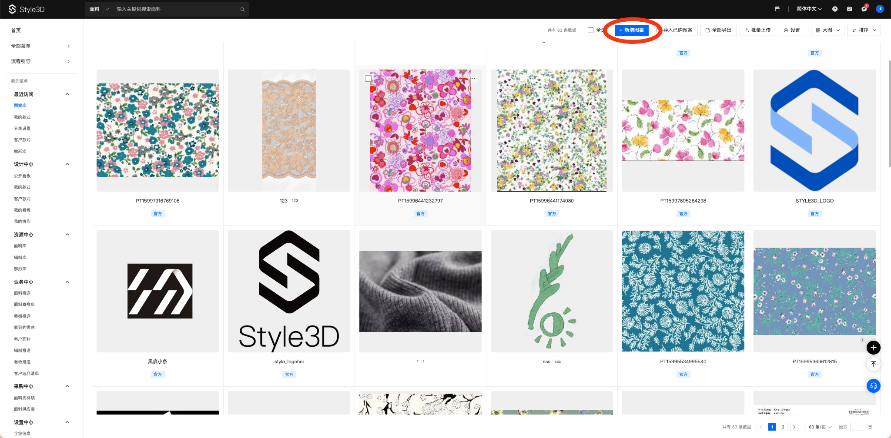Open 面料库 in sidebar
Screen dimensions: 891x438
[20, 246]
